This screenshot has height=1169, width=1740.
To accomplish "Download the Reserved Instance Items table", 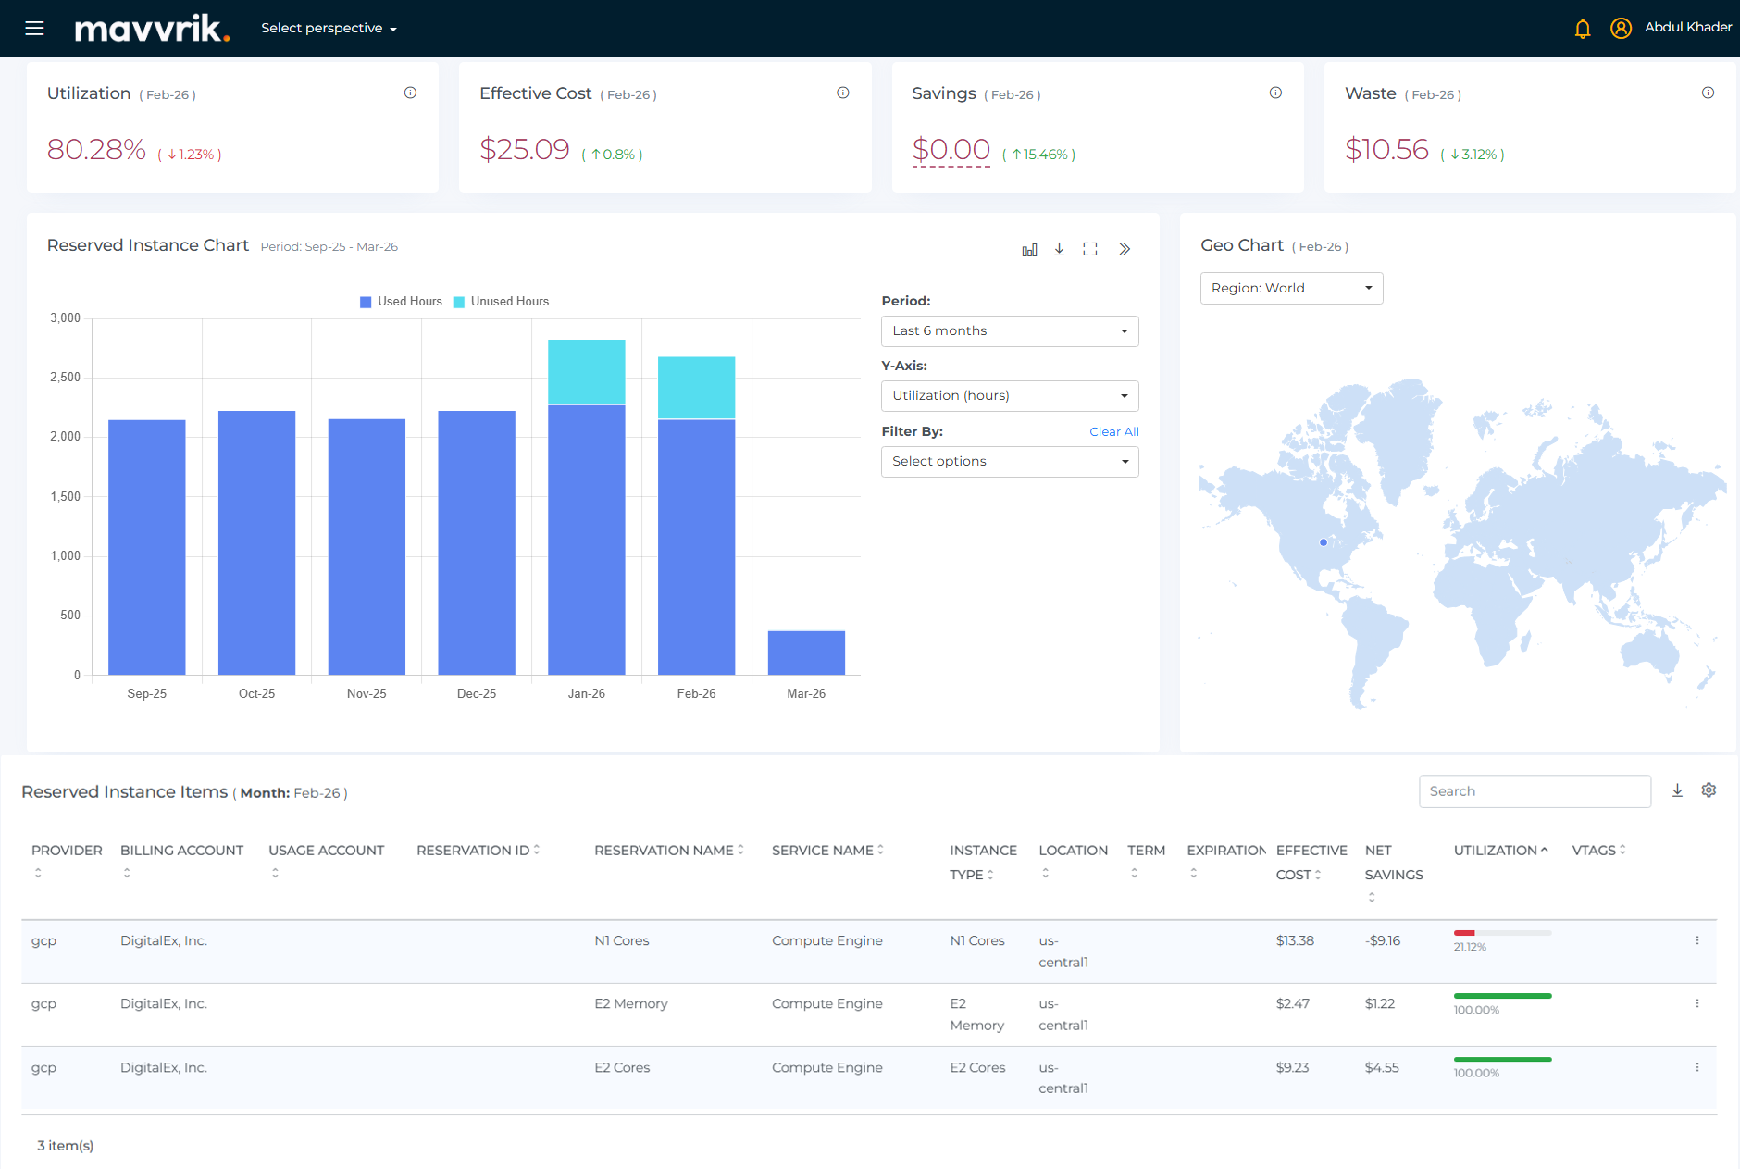I will click(x=1677, y=790).
